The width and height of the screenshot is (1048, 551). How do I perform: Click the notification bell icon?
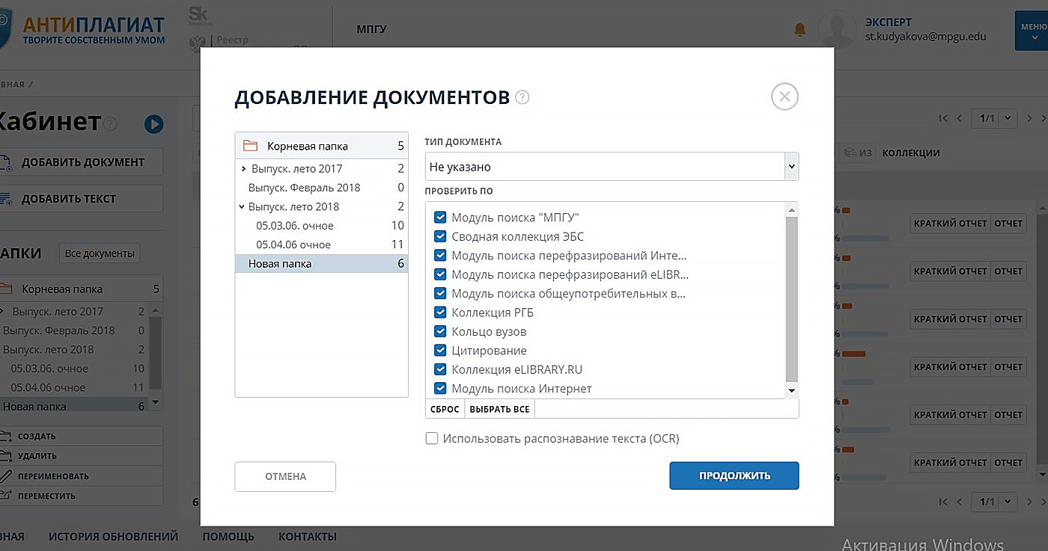click(799, 29)
